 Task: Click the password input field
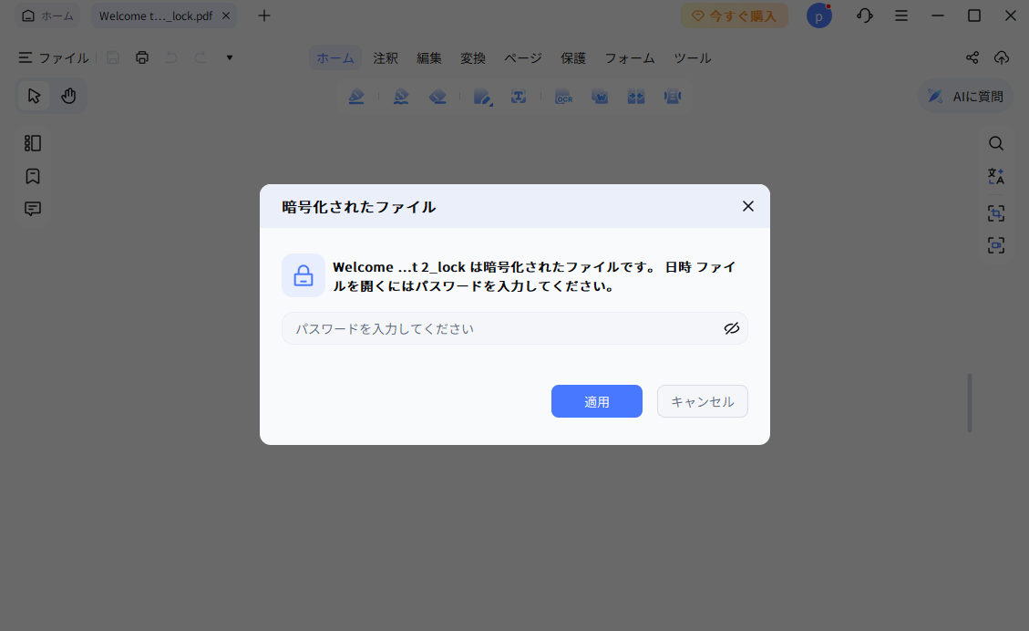(501, 328)
